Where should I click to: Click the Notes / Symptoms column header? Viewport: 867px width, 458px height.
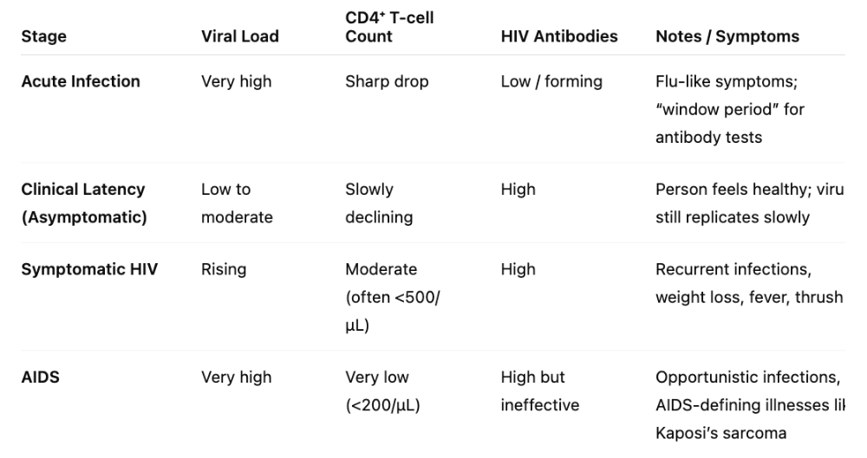coord(727,37)
